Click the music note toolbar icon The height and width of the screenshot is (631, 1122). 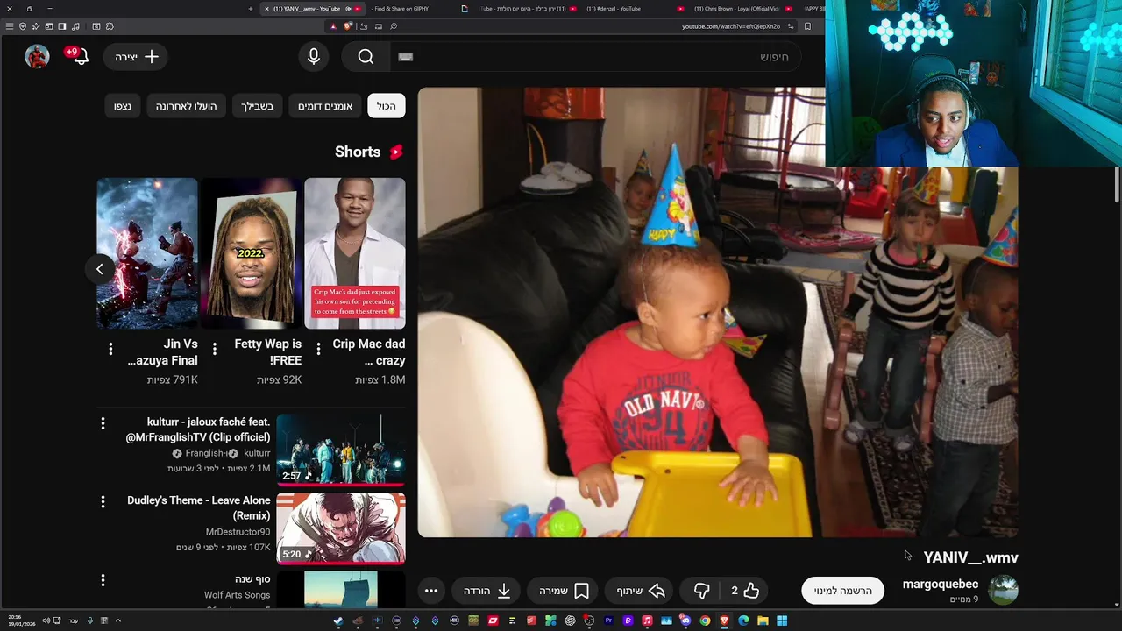coord(75,26)
